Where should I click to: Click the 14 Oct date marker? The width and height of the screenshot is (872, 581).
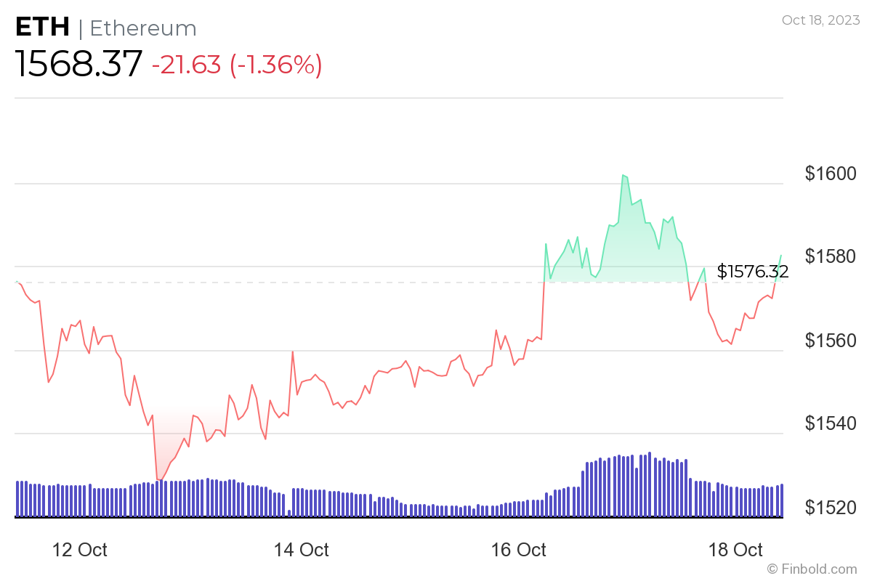click(301, 550)
